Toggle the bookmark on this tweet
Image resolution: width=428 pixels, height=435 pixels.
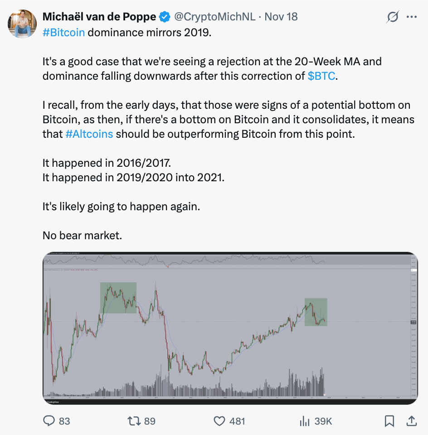(389, 421)
